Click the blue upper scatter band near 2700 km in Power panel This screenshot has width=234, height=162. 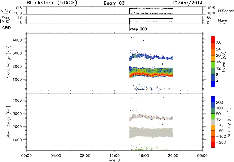point(151,57)
